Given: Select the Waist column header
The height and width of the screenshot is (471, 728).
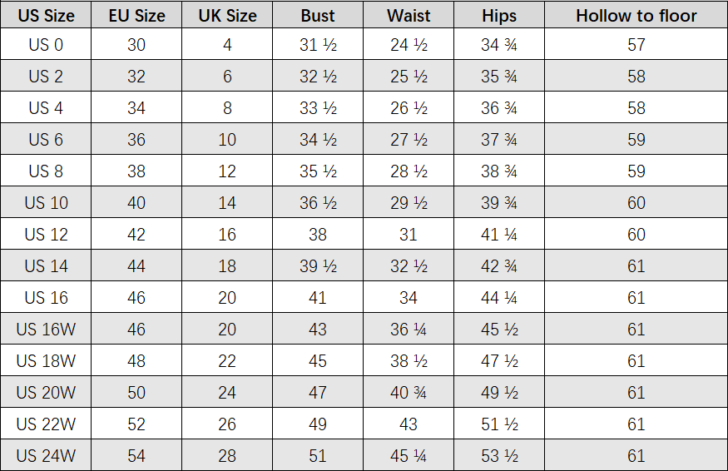Looking at the screenshot, I should click(x=409, y=16).
